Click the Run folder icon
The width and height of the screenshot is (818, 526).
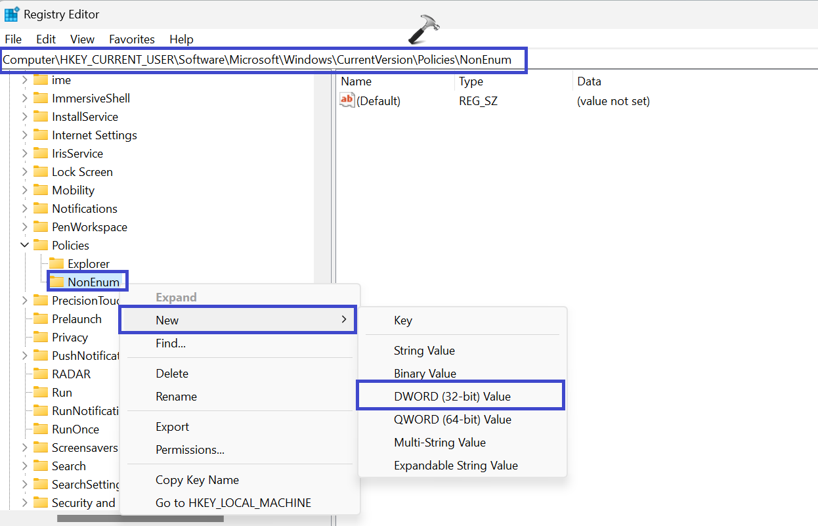tap(41, 393)
